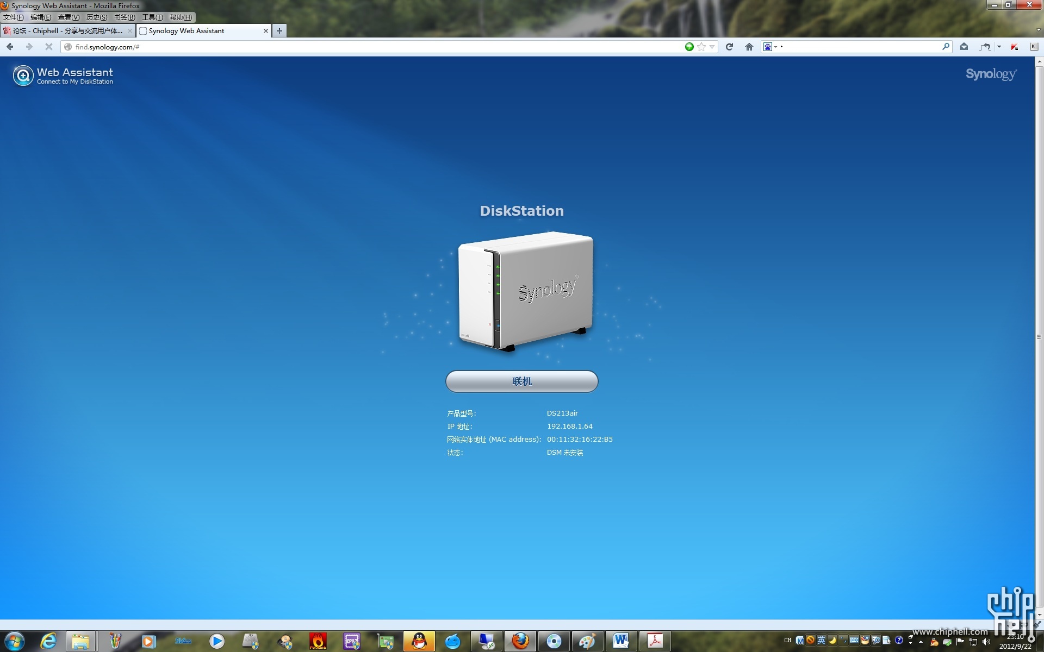Click the model value DS213air
1044x652 pixels.
click(562, 413)
